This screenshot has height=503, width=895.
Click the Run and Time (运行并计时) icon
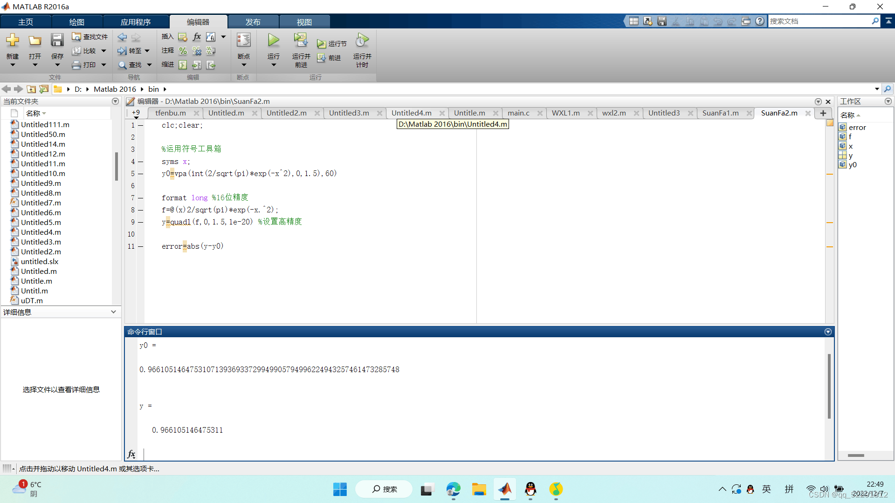[x=362, y=41]
